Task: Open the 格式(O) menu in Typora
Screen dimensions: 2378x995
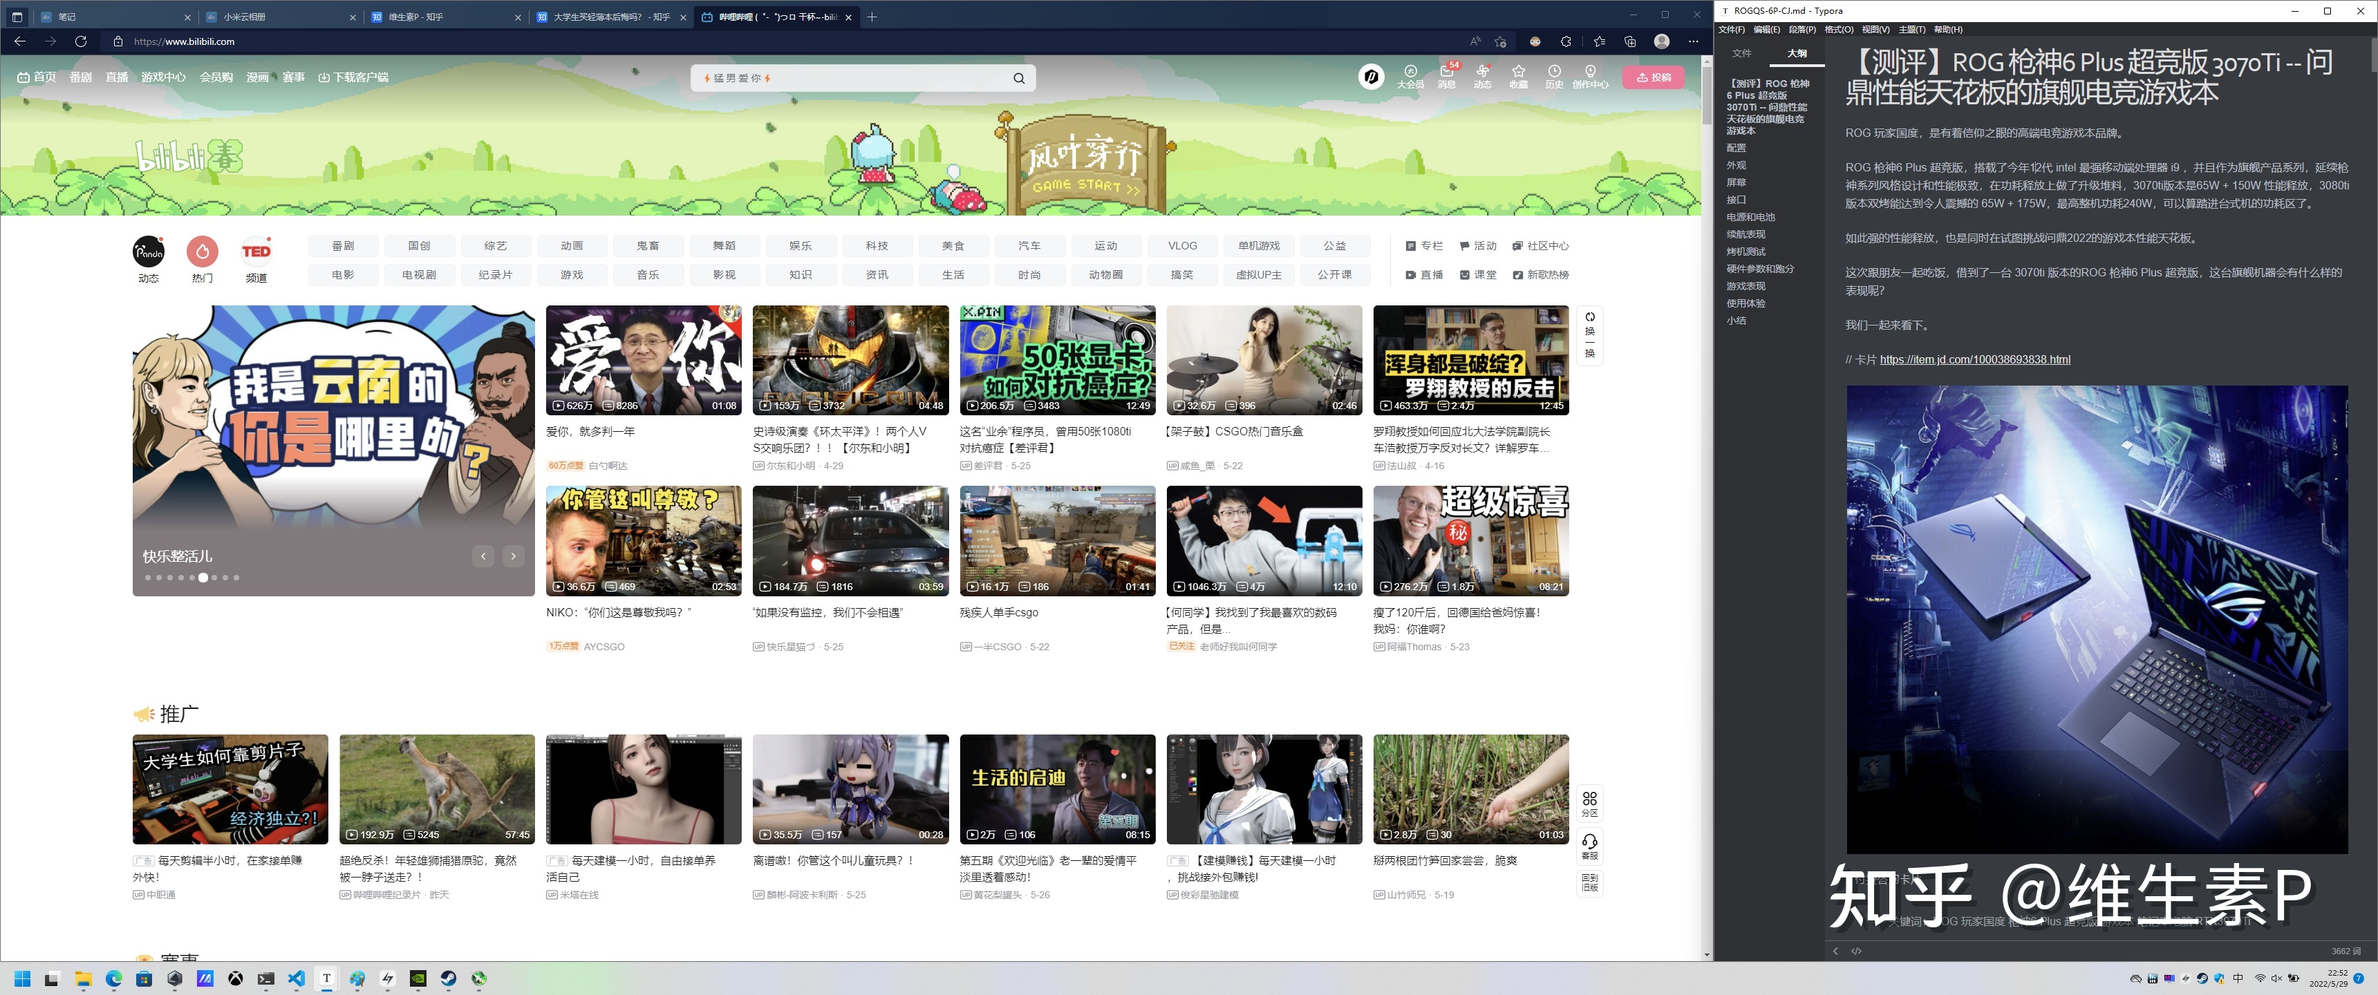Action: tap(1838, 30)
